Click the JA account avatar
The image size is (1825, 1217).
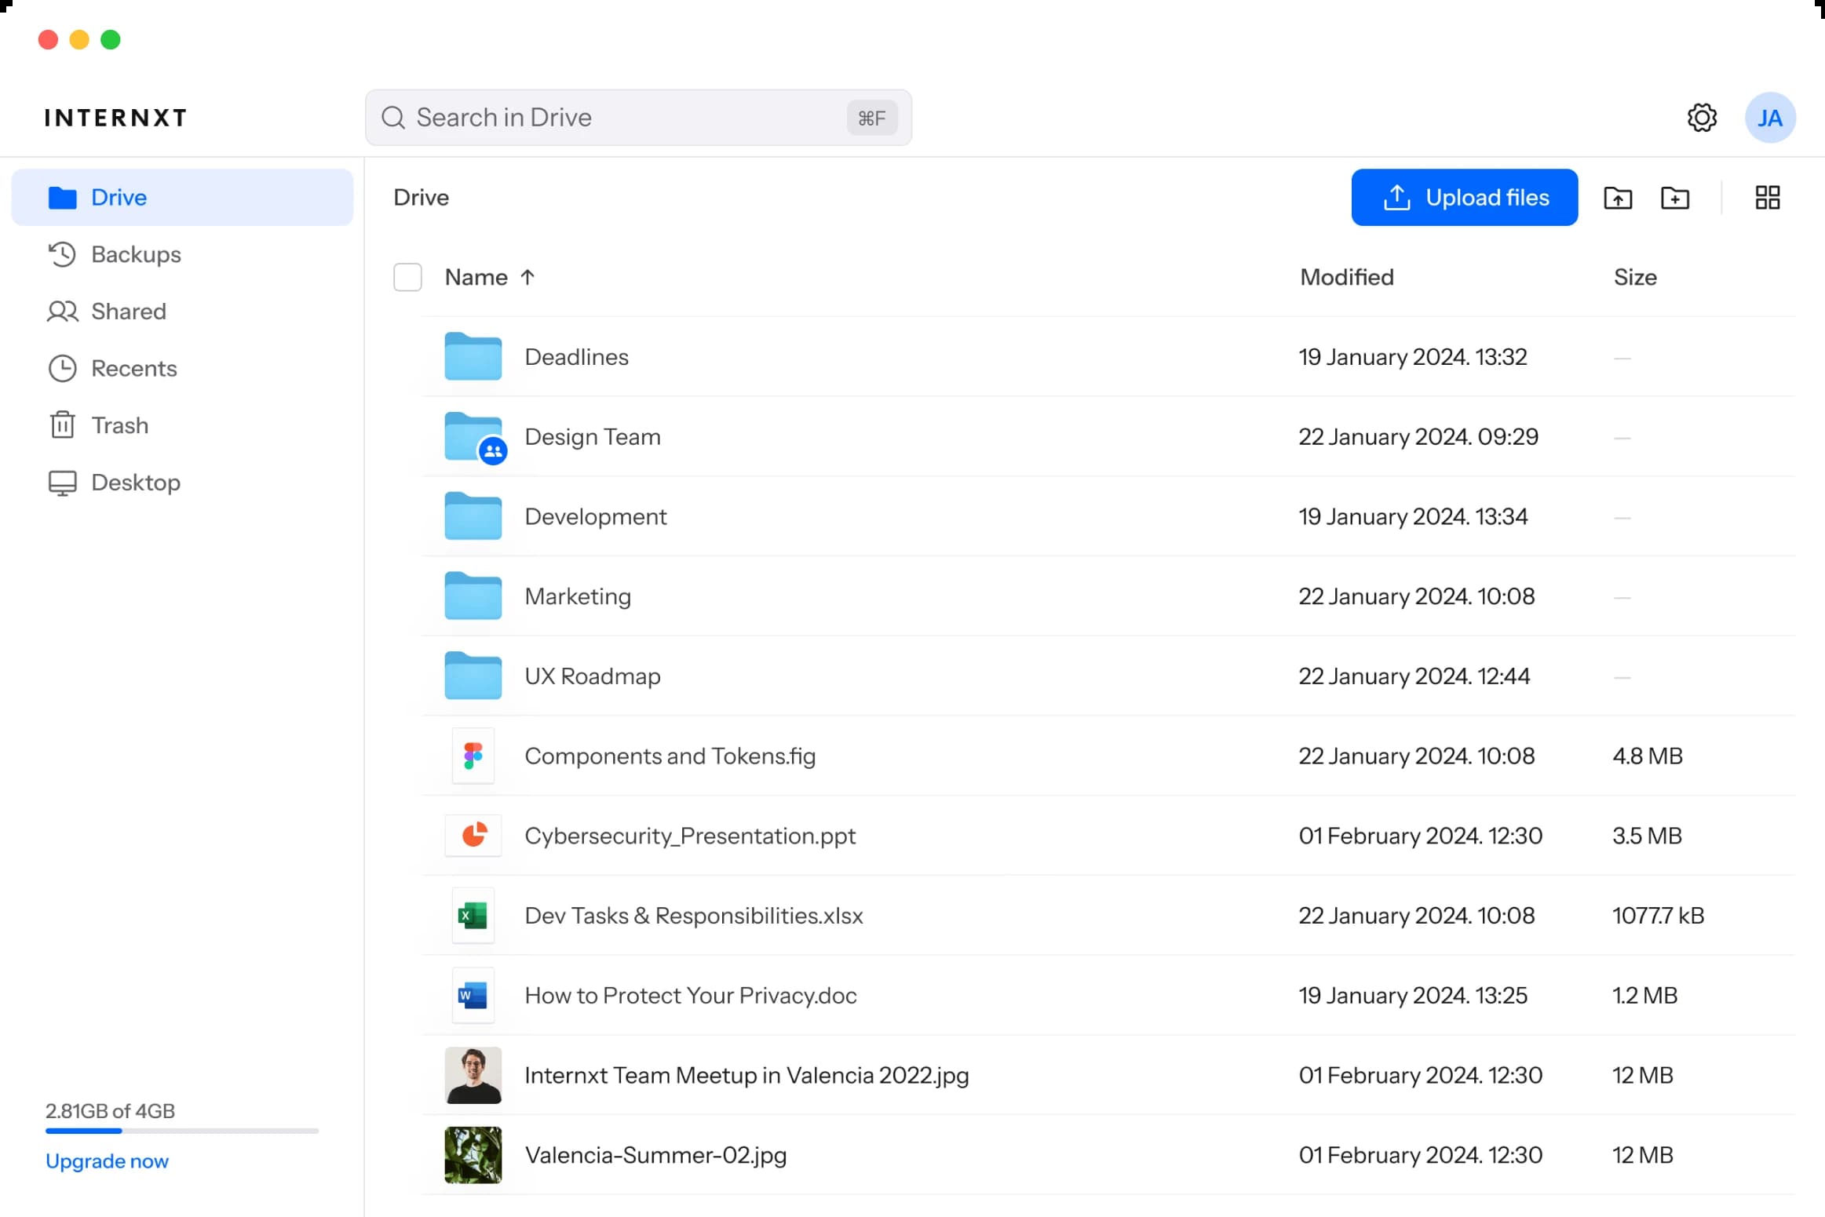1770,117
